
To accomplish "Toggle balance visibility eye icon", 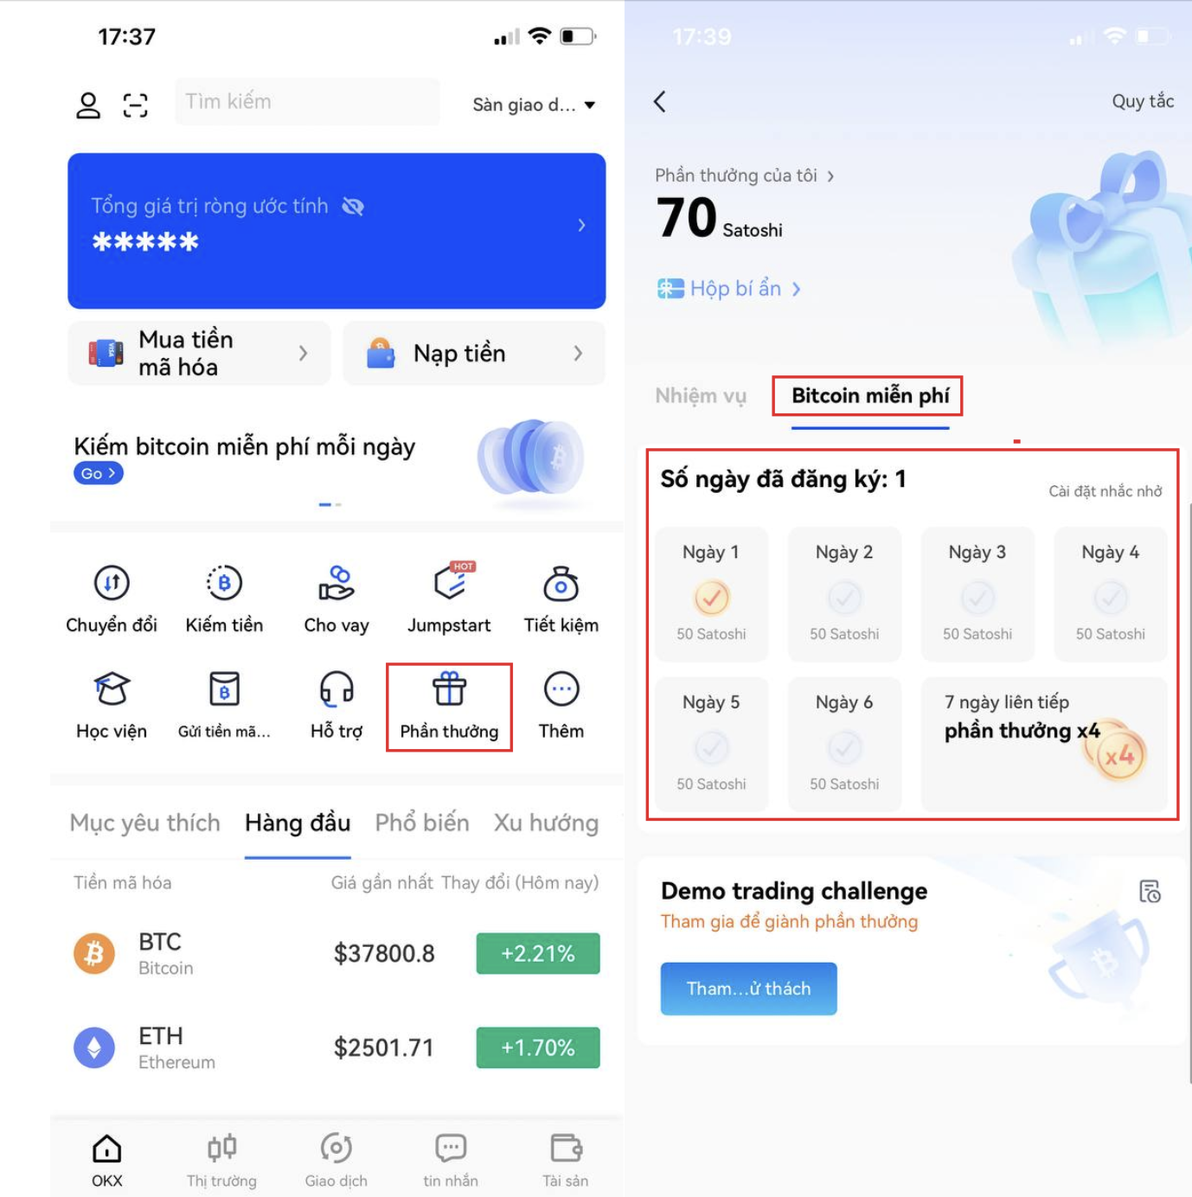I will 353,207.
